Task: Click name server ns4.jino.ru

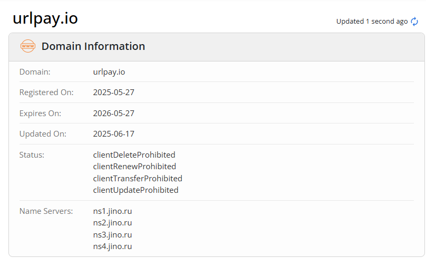Action: coord(112,246)
